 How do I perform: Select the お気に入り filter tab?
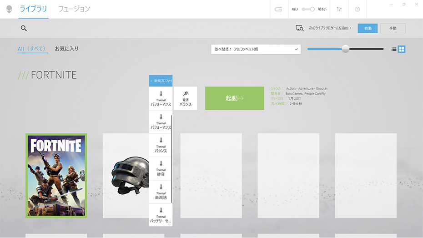tap(66, 49)
